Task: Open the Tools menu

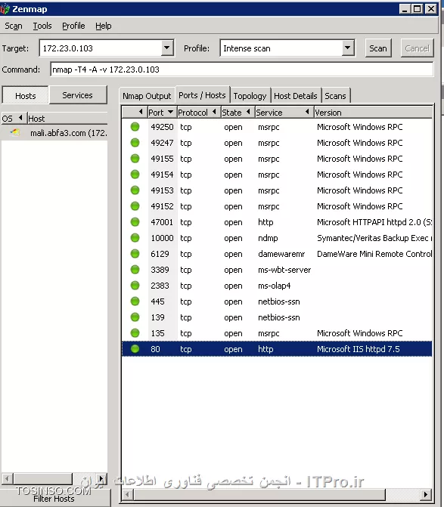Action: coord(42,26)
